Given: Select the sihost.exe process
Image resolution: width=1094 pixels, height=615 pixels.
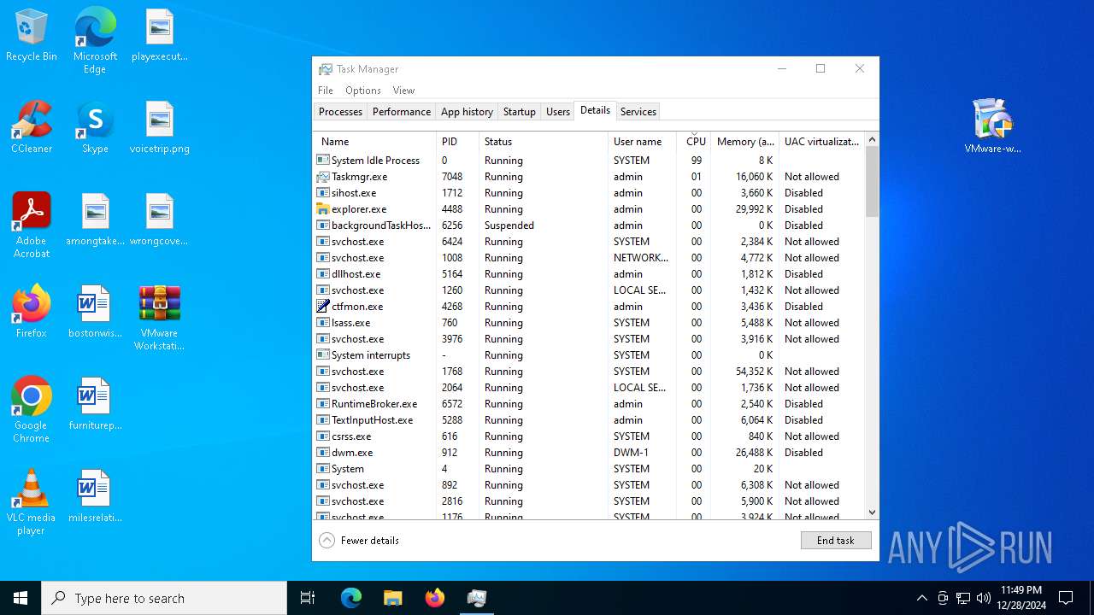Looking at the screenshot, I should click(589, 193).
